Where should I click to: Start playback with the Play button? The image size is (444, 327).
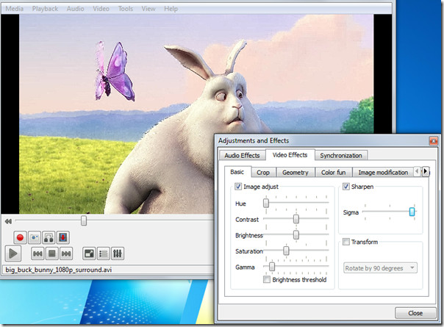[x=13, y=254]
